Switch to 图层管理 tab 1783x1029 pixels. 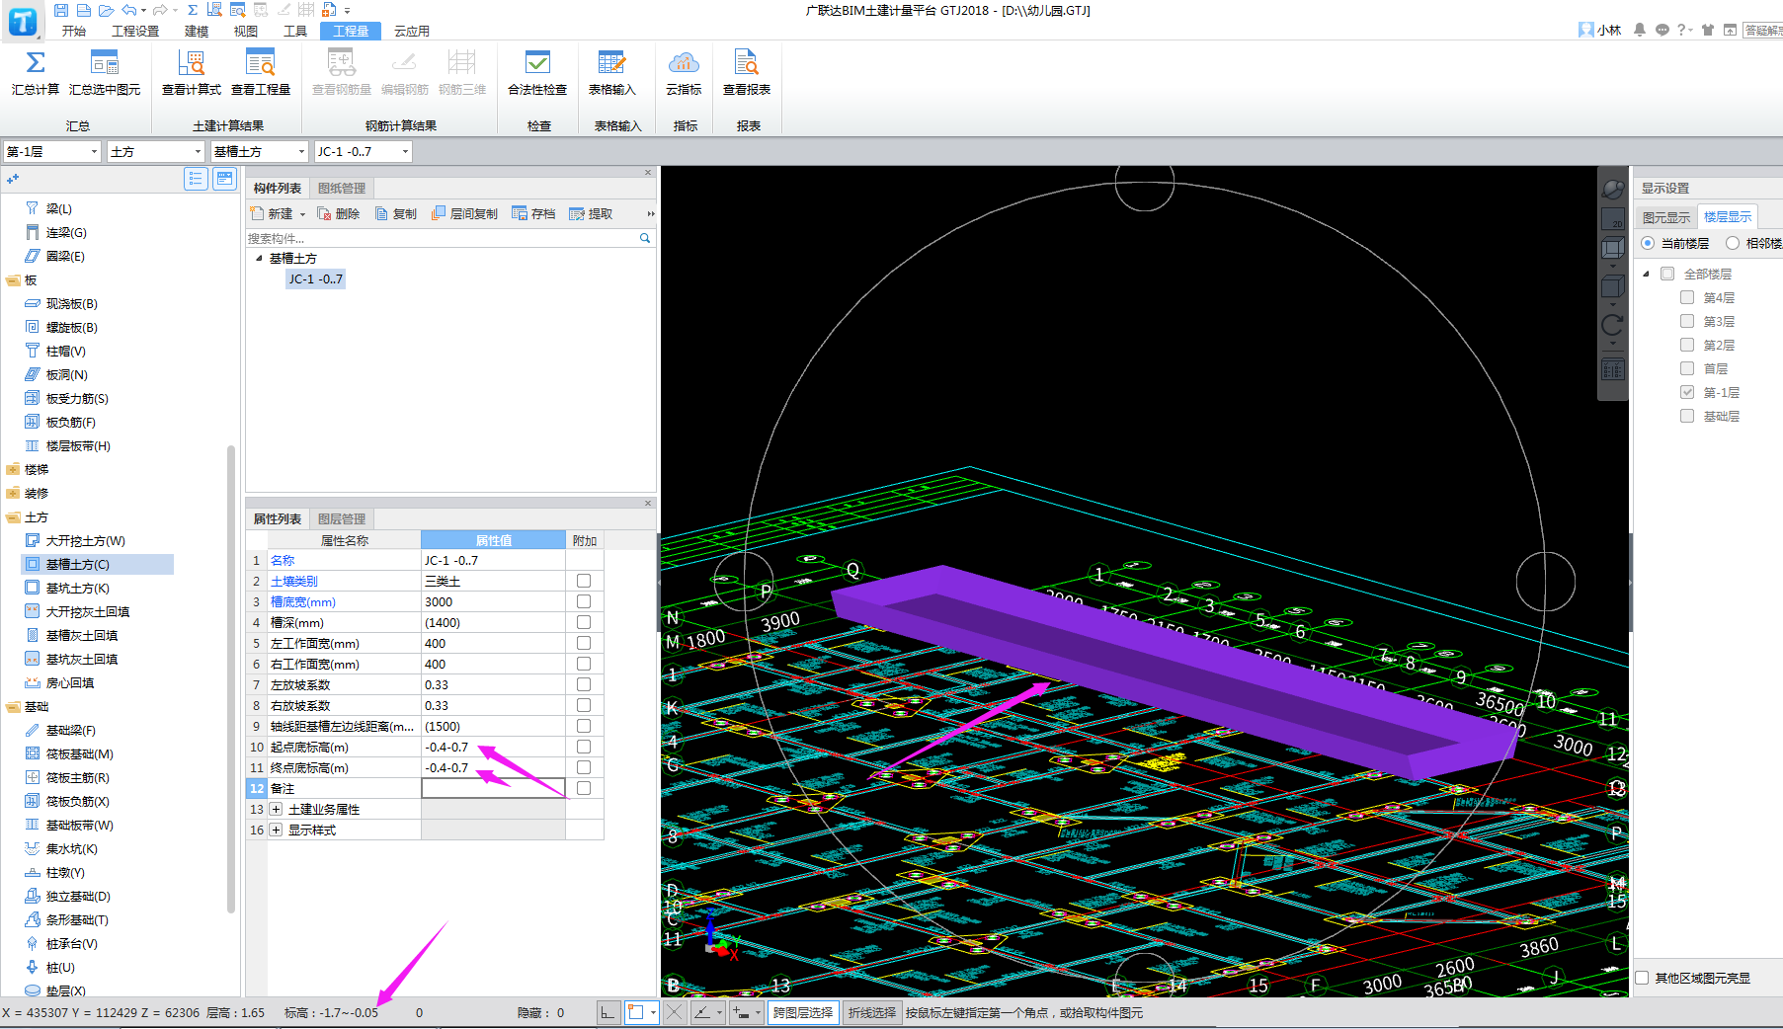click(x=342, y=518)
